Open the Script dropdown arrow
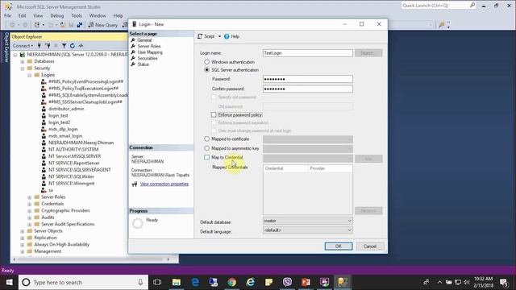The image size is (516, 290). pos(219,36)
